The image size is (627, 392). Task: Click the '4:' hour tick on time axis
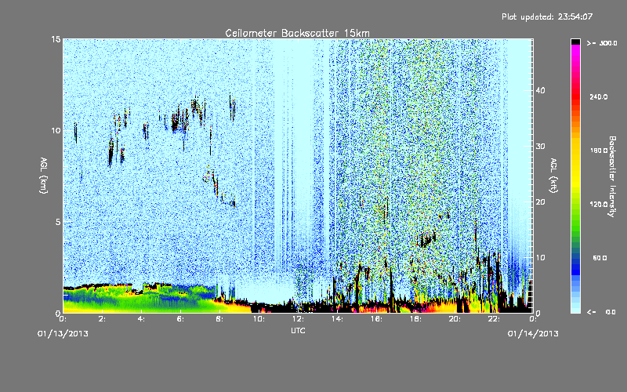click(x=141, y=319)
